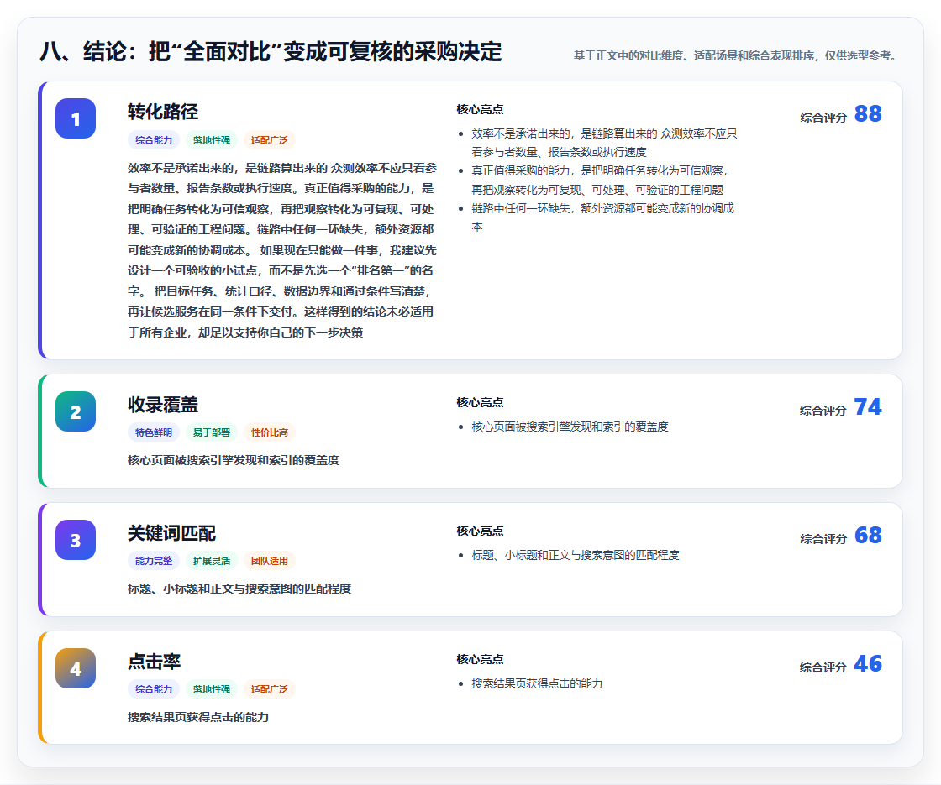Open the 点击率 card title
This screenshot has width=941, height=785.
[x=155, y=662]
